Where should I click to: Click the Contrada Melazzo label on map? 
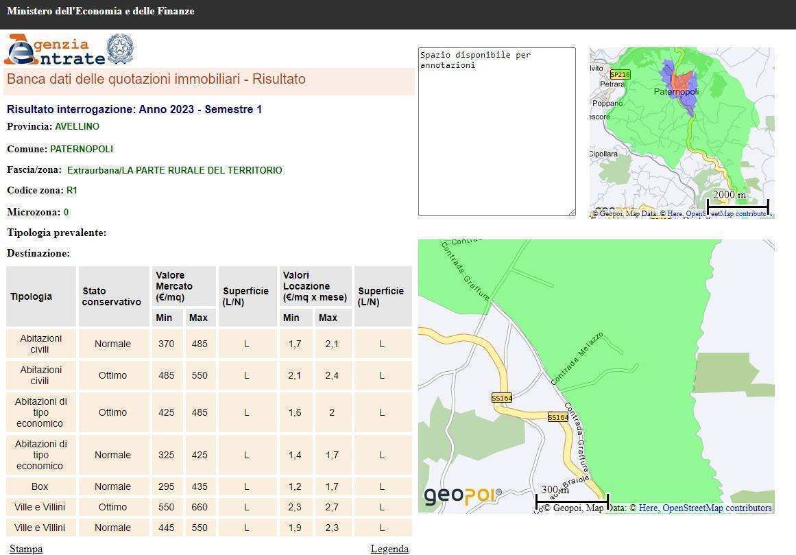[x=577, y=358]
